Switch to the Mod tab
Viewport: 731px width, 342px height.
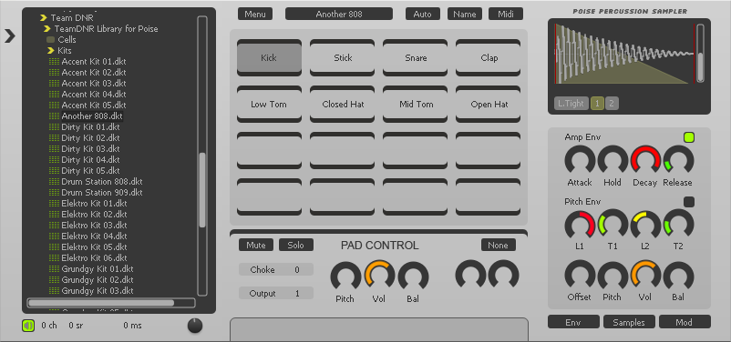click(x=685, y=322)
